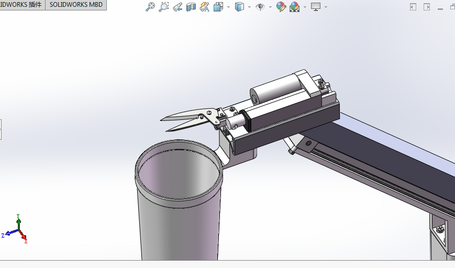Switch to the SOLIDWORKS MBD tab
Viewport: 455px width, 268px height.
click(76, 5)
